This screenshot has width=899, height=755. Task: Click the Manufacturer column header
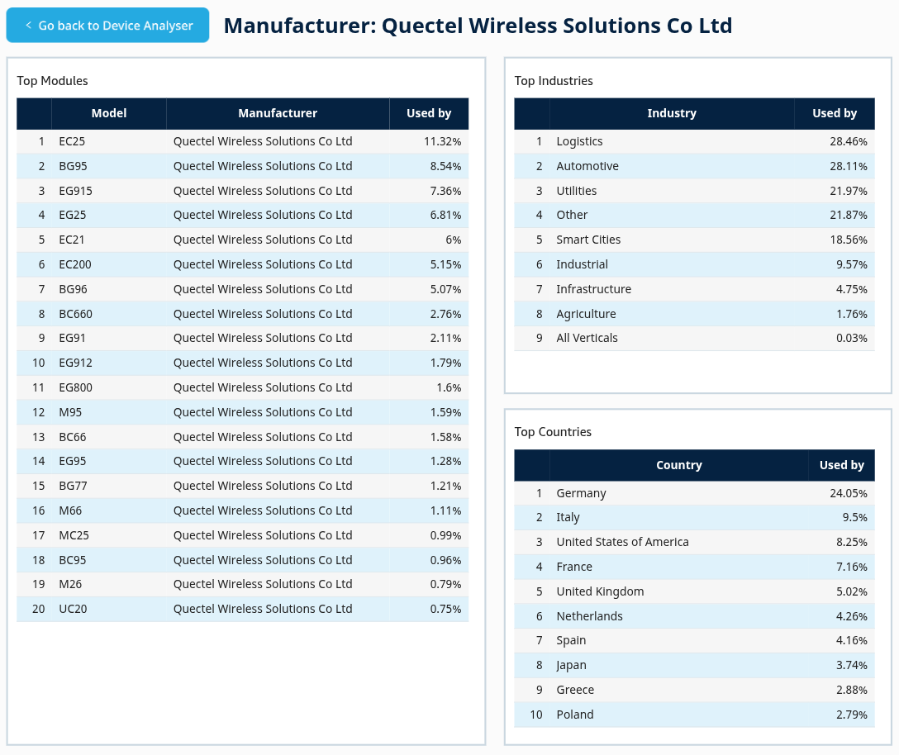(278, 113)
